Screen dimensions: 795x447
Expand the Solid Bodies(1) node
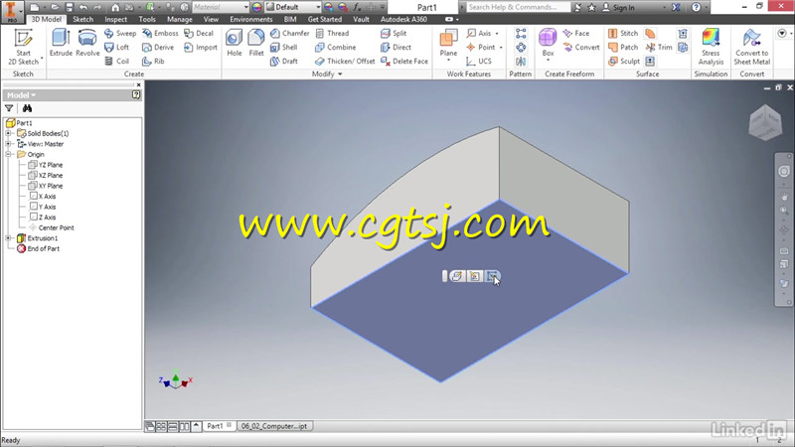point(8,133)
